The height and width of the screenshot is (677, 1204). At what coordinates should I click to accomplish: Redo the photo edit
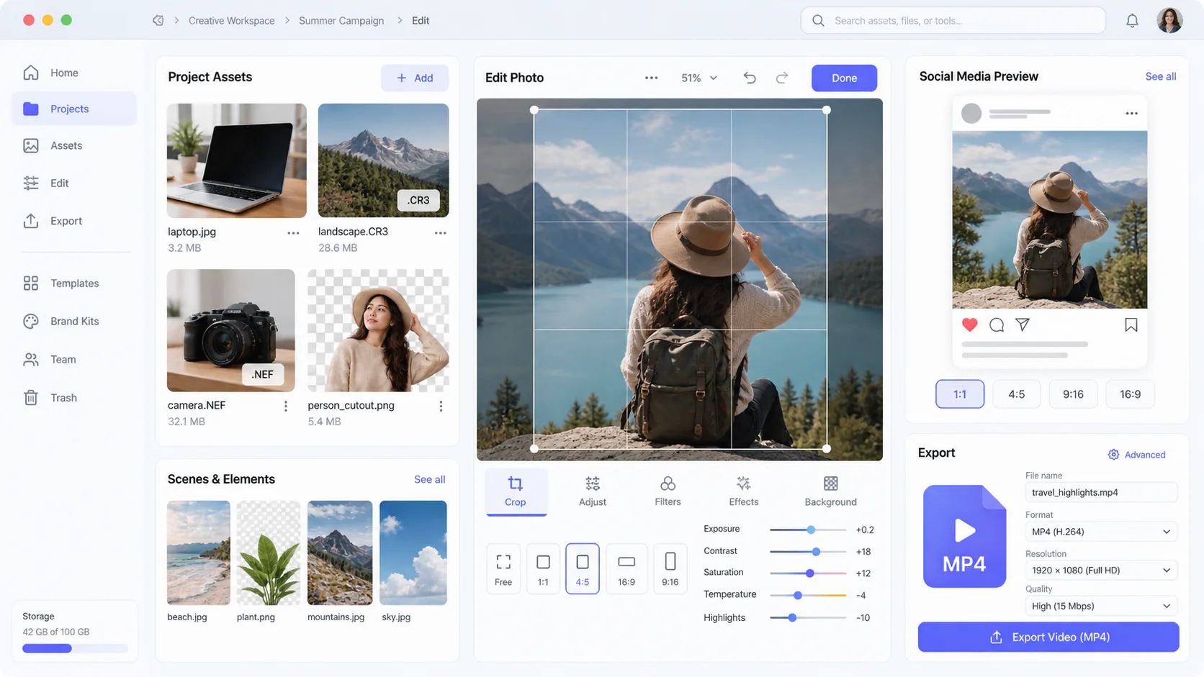point(782,78)
